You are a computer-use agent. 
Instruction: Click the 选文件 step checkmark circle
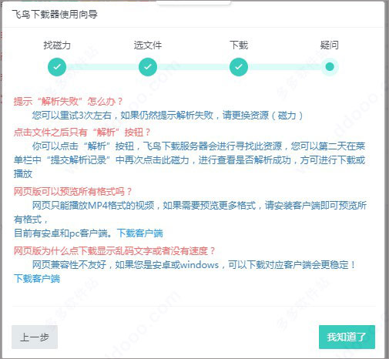click(148, 67)
